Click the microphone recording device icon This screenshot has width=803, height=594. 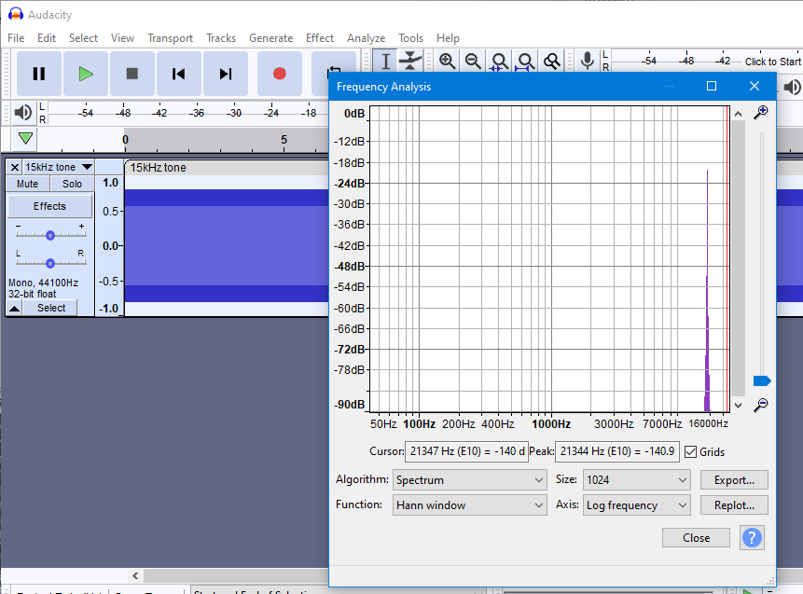pyautogui.click(x=587, y=60)
